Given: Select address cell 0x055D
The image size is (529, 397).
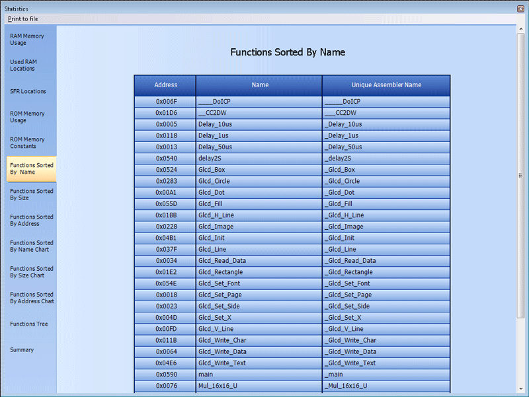Looking at the screenshot, I should [165, 204].
